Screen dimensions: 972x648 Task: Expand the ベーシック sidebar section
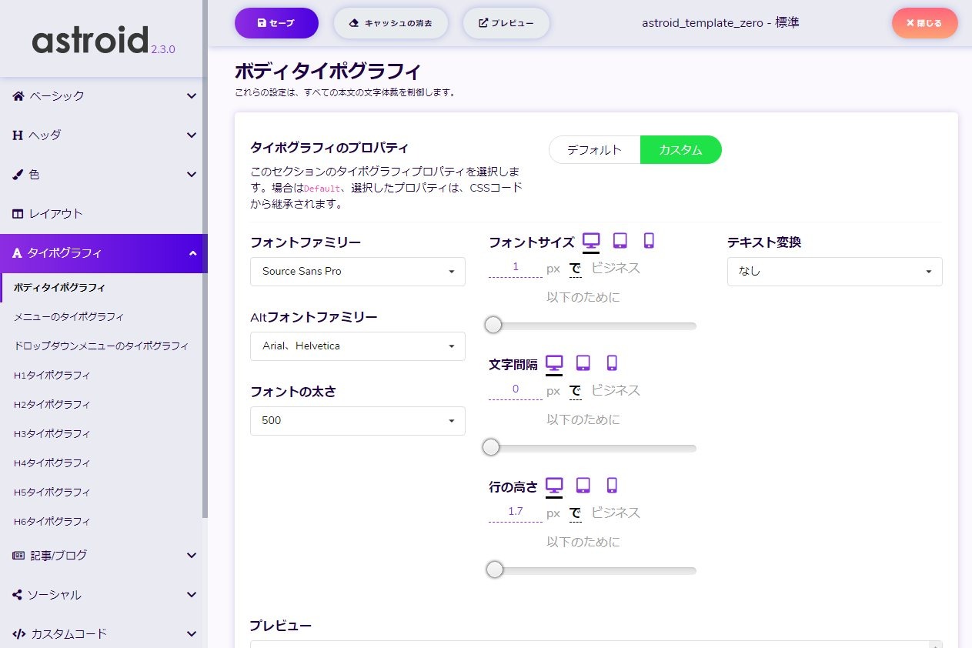[104, 96]
